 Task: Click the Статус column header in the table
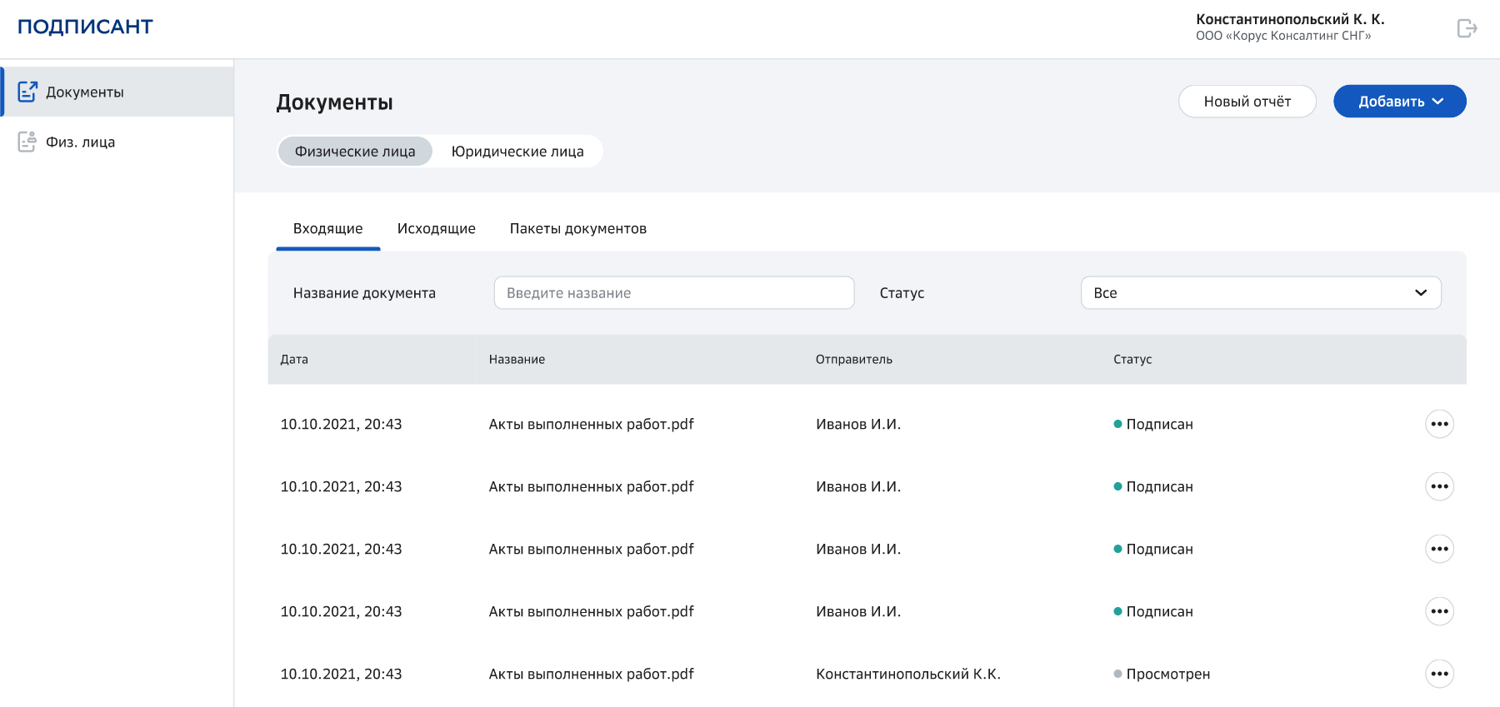1132,360
